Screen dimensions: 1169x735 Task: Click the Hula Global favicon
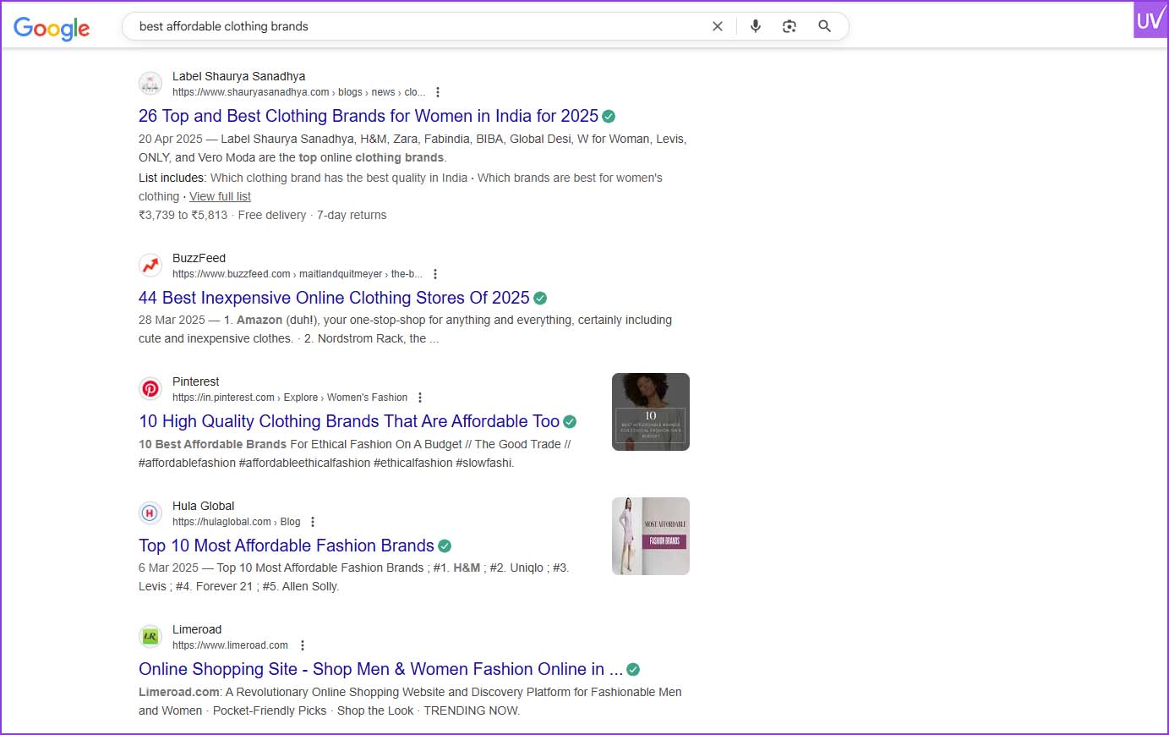click(150, 513)
